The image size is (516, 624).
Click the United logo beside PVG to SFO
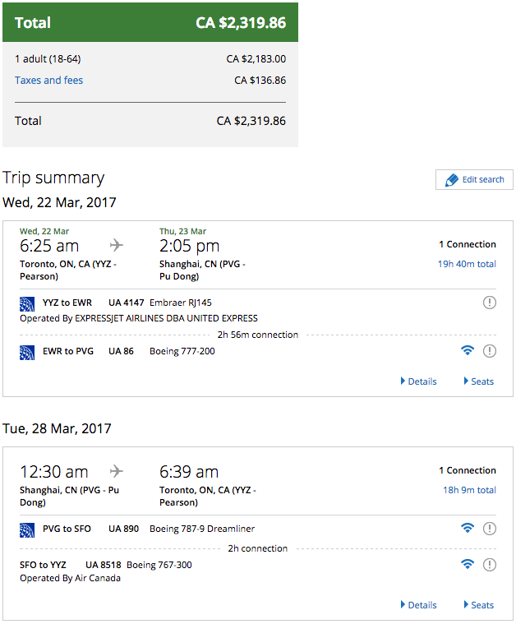[27, 529]
